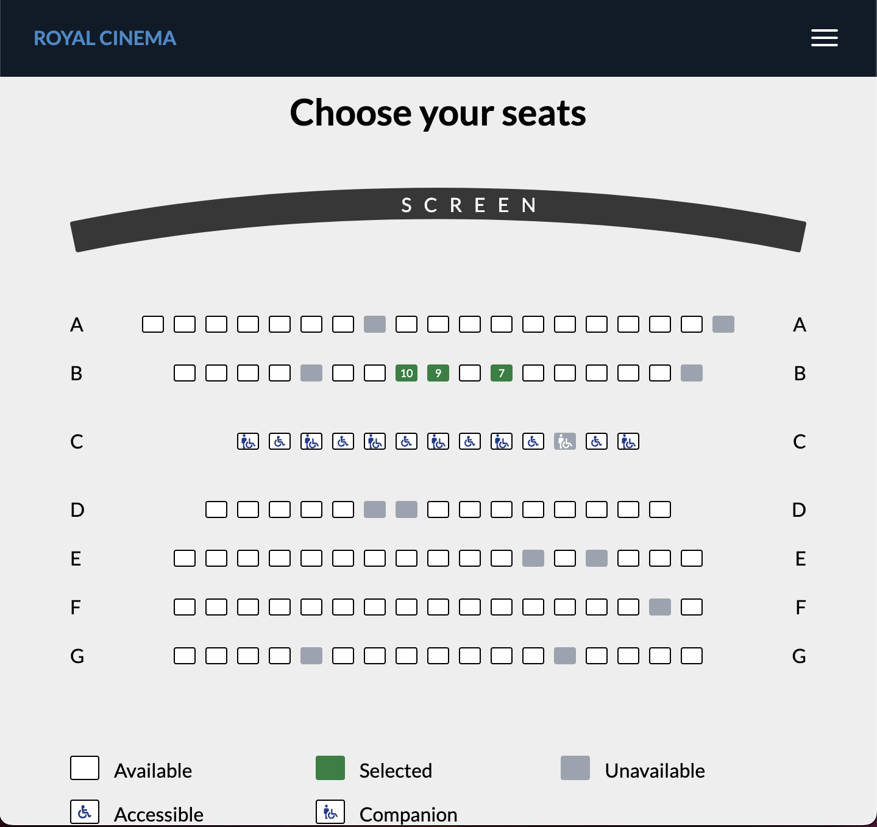
Task: Click the grayed-out unavailable companion seat in row C
Action: click(x=565, y=441)
